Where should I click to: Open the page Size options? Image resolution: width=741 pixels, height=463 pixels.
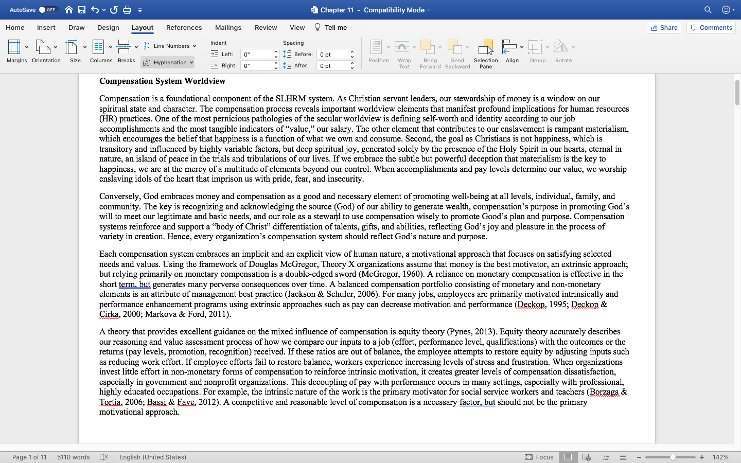pos(76,51)
